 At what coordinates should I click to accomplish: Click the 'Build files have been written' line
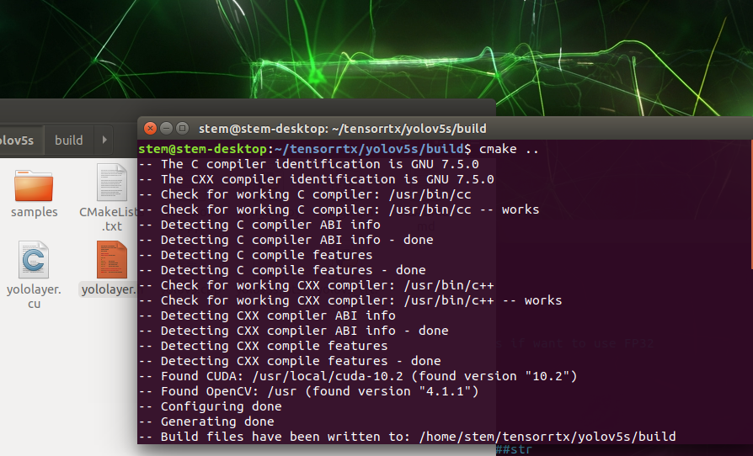(x=407, y=437)
